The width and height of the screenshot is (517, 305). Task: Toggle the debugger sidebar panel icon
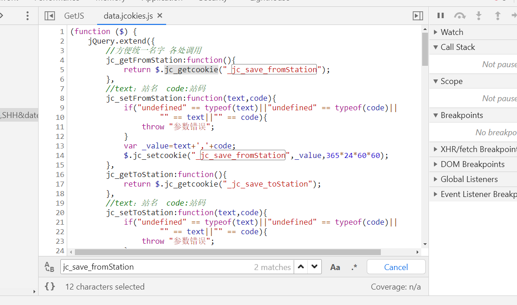(x=418, y=16)
